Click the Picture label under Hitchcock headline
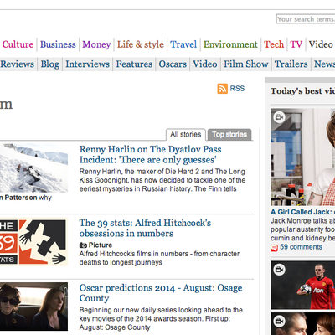This screenshot has width=335, height=335. [x=100, y=245]
